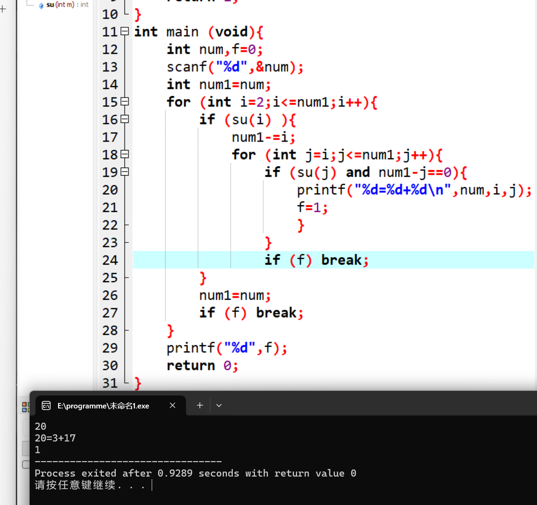The height and width of the screenshot is (505, 537).
Task: Click the 'return 0;' statement on line 30
Action: tap(202, 365)
